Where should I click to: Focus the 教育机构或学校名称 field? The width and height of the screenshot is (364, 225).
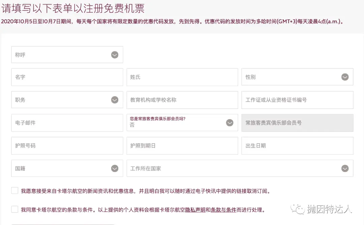[182, 100]
